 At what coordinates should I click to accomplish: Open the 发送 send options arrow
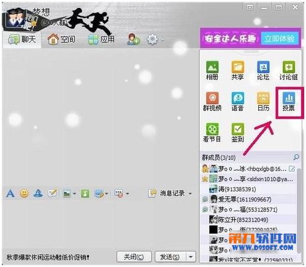click(x=190, y=257)
